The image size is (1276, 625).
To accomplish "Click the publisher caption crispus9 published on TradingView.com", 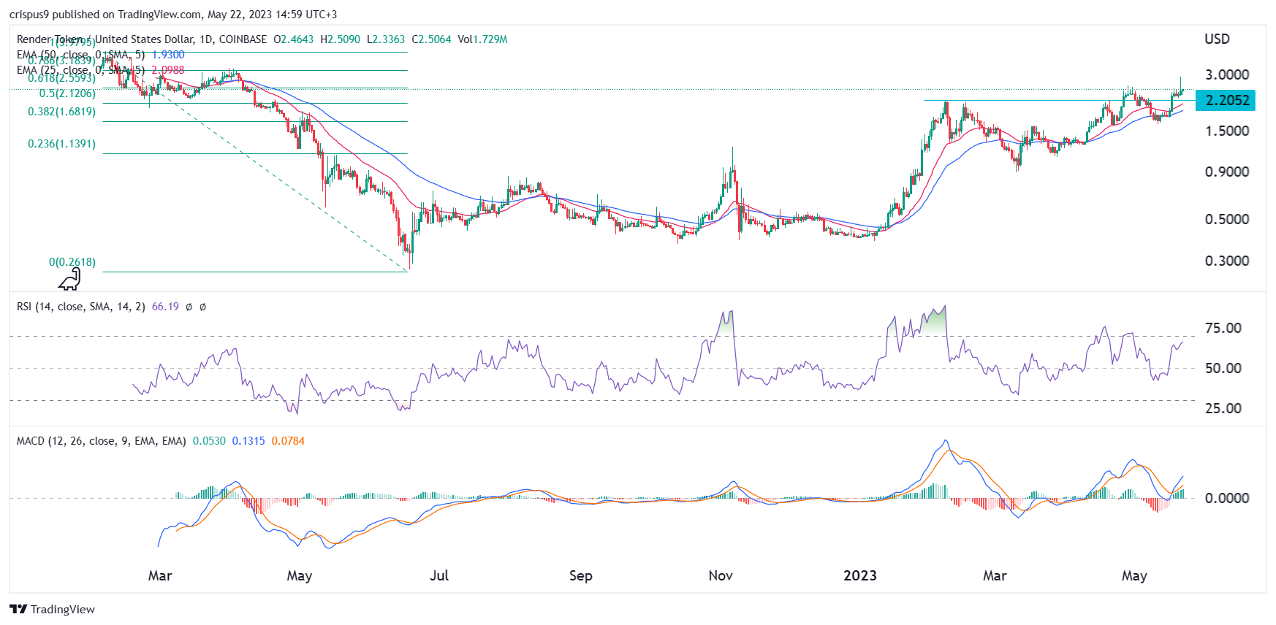I will coord(173,15).
